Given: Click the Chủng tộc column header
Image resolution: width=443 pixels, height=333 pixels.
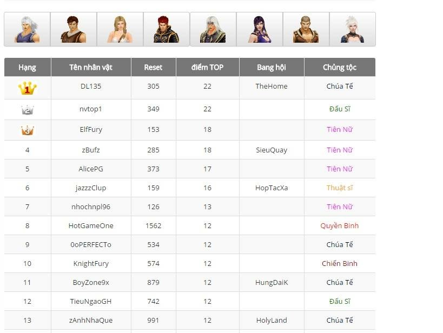Looking at the screenshot, I should click(340, 68).
